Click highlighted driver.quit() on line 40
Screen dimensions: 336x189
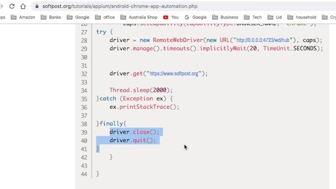133,140
